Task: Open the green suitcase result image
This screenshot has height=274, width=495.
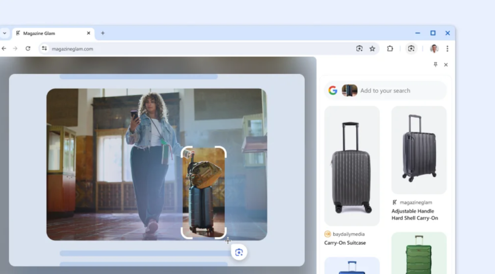Action: (x=419, y=253)
